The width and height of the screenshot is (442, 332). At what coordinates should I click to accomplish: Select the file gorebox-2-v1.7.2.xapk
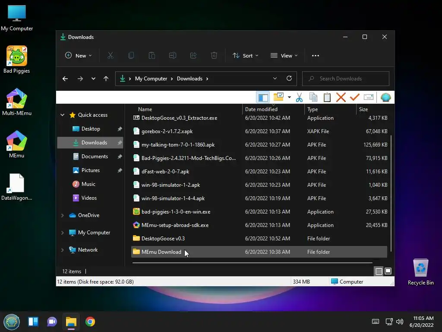tap(259, 131)
